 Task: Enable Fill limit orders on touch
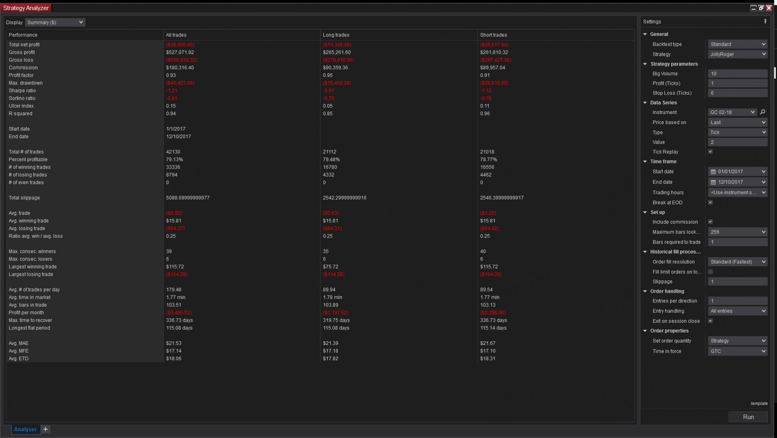click(710, 272)
